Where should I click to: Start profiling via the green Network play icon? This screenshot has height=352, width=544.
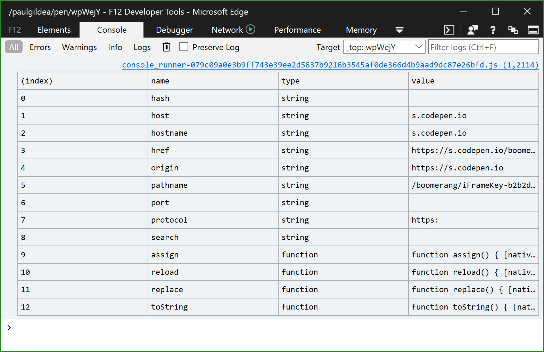[251, 29]
